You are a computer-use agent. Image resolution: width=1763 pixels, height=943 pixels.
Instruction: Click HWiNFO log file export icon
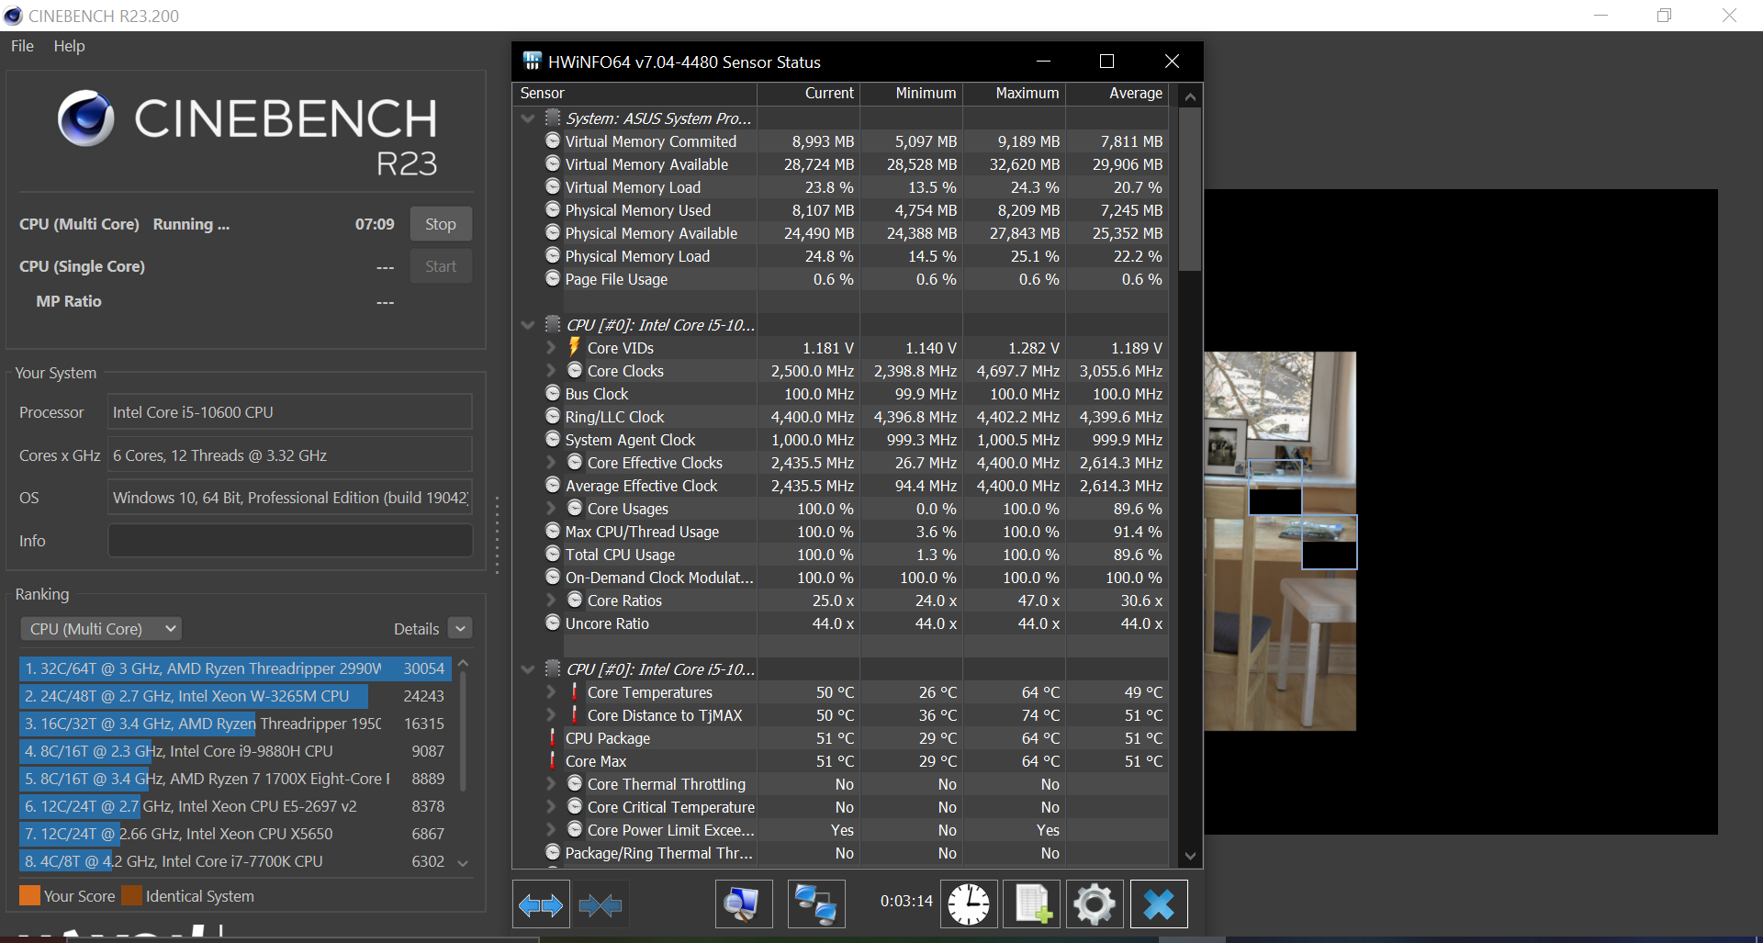coord(1032,904)
